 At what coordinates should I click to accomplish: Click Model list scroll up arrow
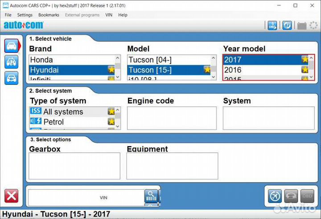[x=213, y=58]
